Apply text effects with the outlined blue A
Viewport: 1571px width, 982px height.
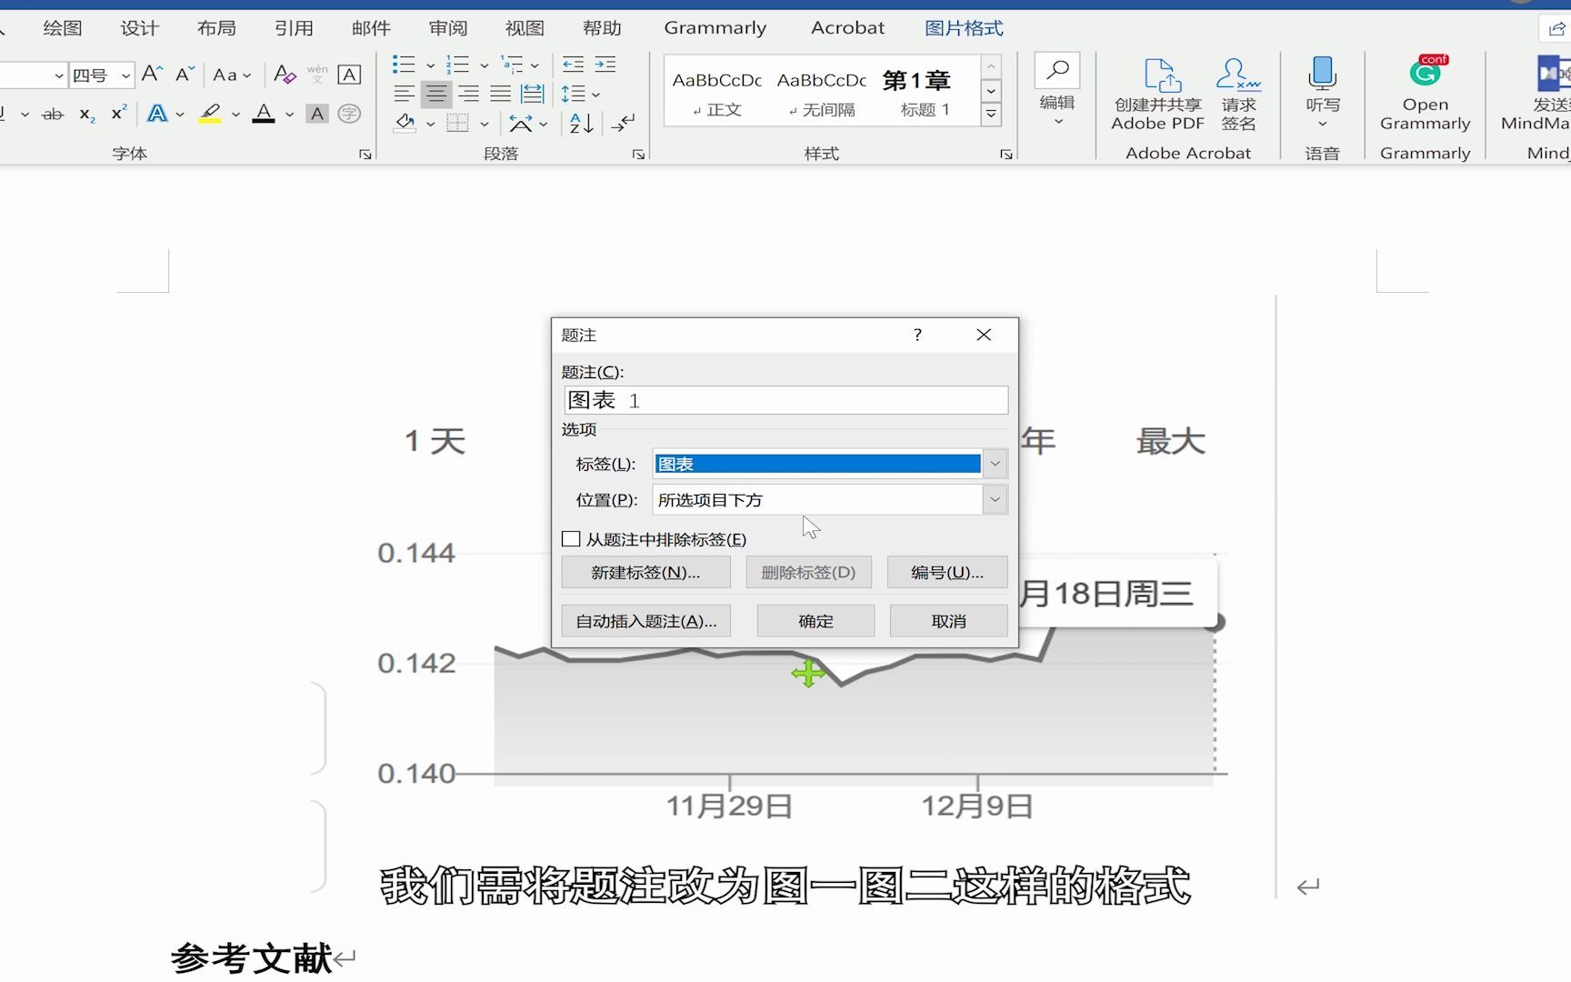pos(157,114)
